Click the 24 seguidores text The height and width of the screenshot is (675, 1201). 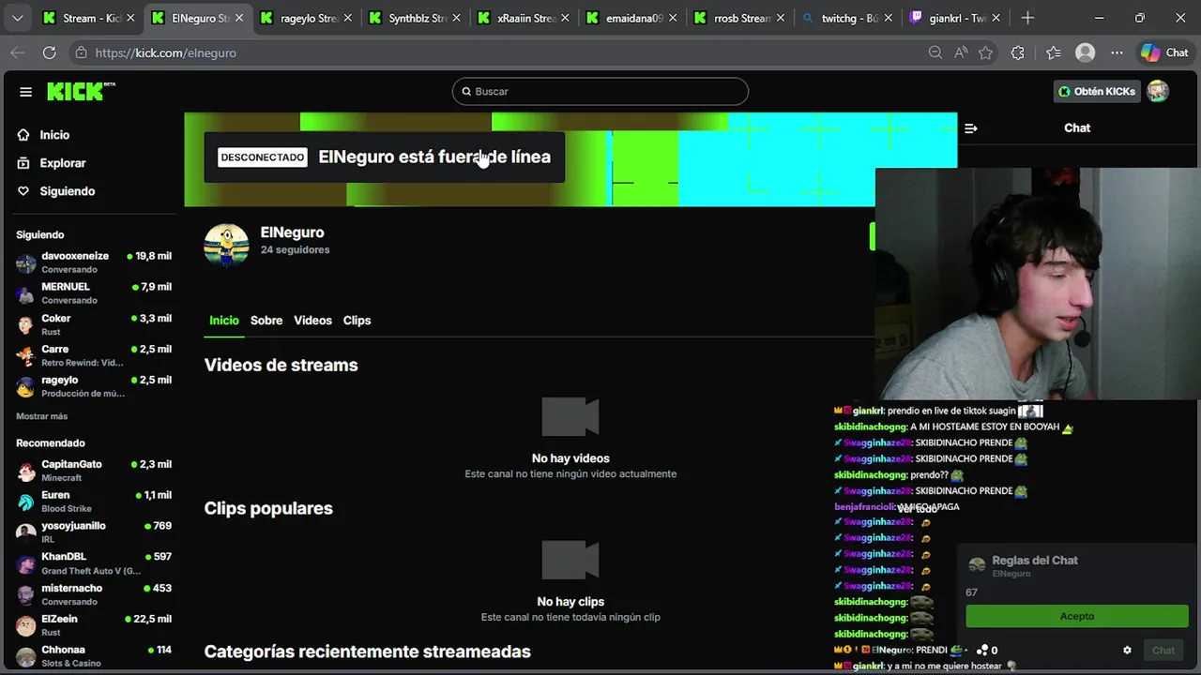[x=295, y=250]
